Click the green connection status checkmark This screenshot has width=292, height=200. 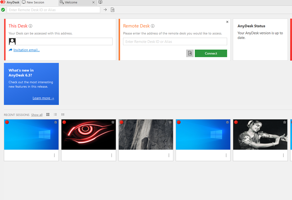pyautogui.click(x=3, y=10)
